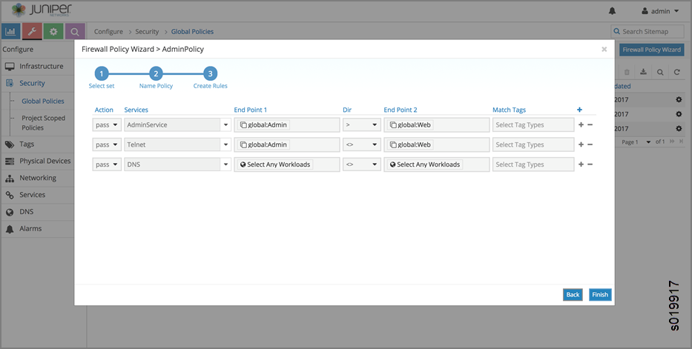692x349 pixels.
Task: Go to wizard step 1 Select set
Action: [102, 73]
